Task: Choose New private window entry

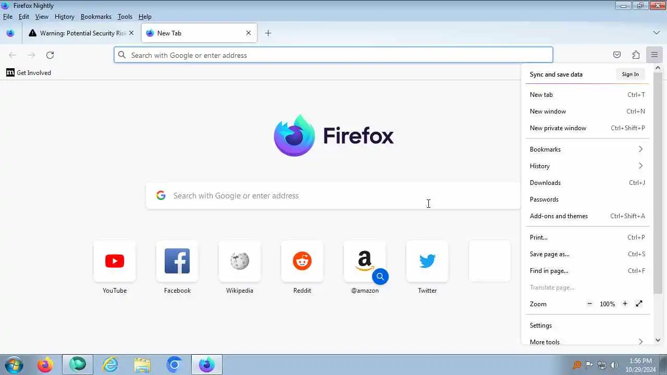Action: (x=587, y=128)
